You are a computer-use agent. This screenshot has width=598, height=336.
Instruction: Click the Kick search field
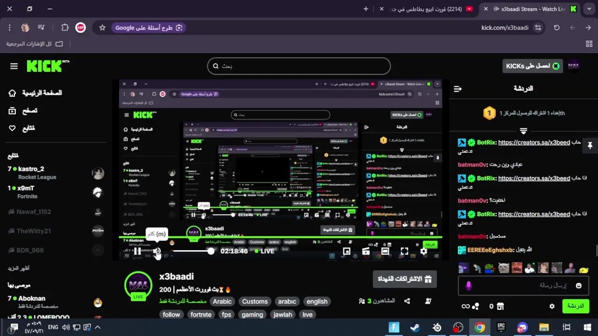(299, 66)
